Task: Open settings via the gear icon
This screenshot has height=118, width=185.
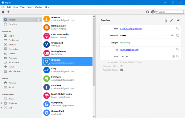Action: click(x=153, y=12)
